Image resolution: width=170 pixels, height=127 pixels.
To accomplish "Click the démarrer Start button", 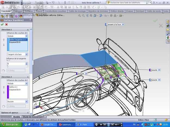I will [11, 125].
